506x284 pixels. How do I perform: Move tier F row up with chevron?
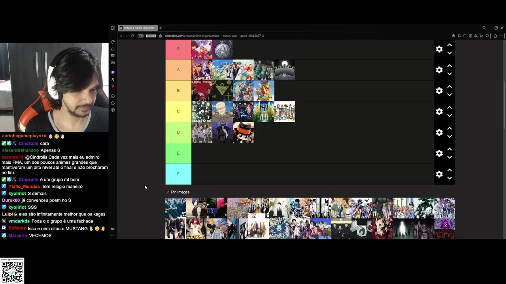tap(449, 170)
